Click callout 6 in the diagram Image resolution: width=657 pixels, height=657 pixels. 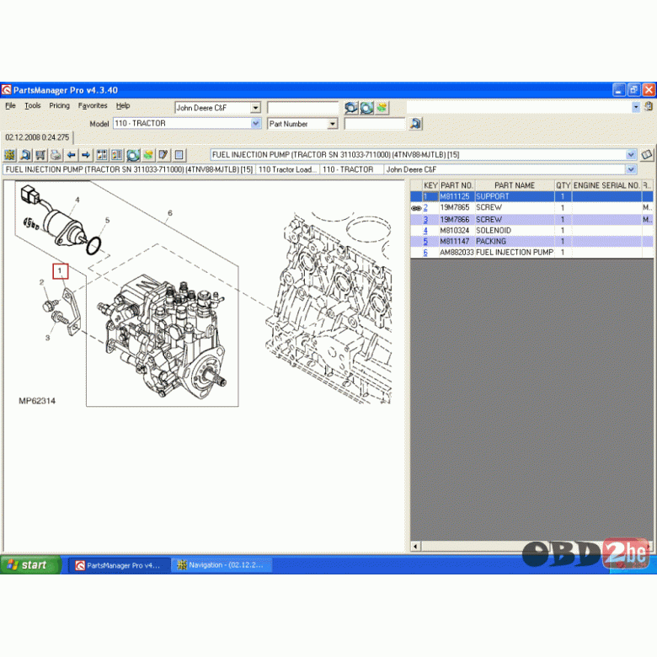[169, 213]
